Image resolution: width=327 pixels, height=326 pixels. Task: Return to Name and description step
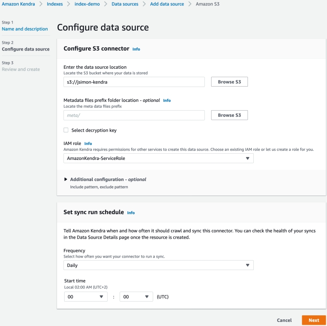click(x=25, y=29)
